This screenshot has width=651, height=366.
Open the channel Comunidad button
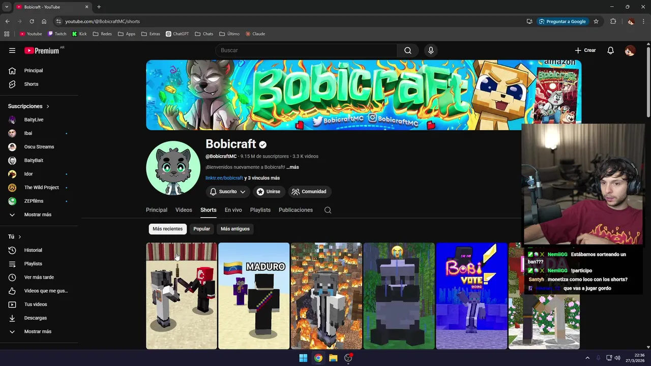click(x=309, y=192)
